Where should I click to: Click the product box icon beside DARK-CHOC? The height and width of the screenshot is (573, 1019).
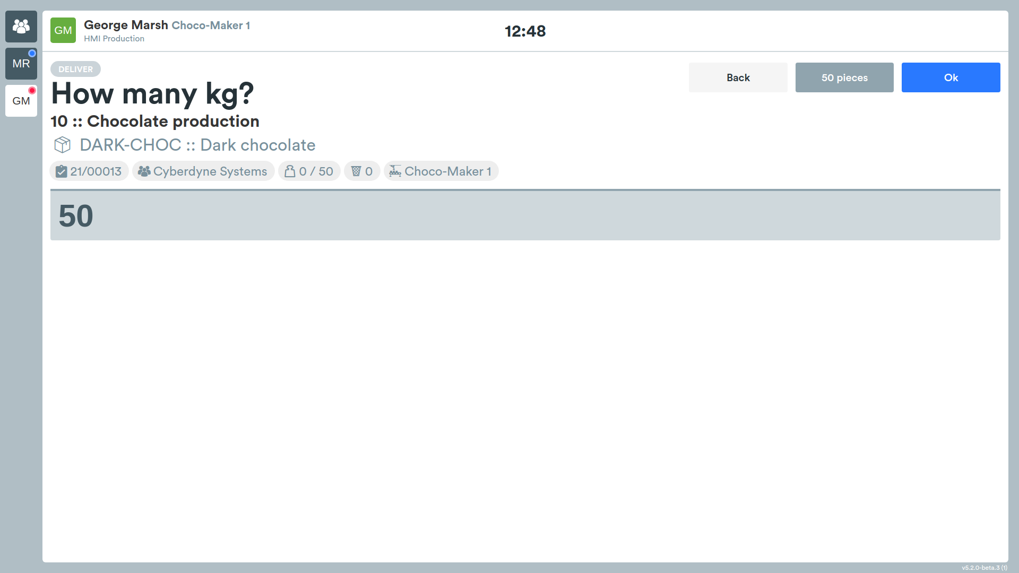[x=63, y=145]
